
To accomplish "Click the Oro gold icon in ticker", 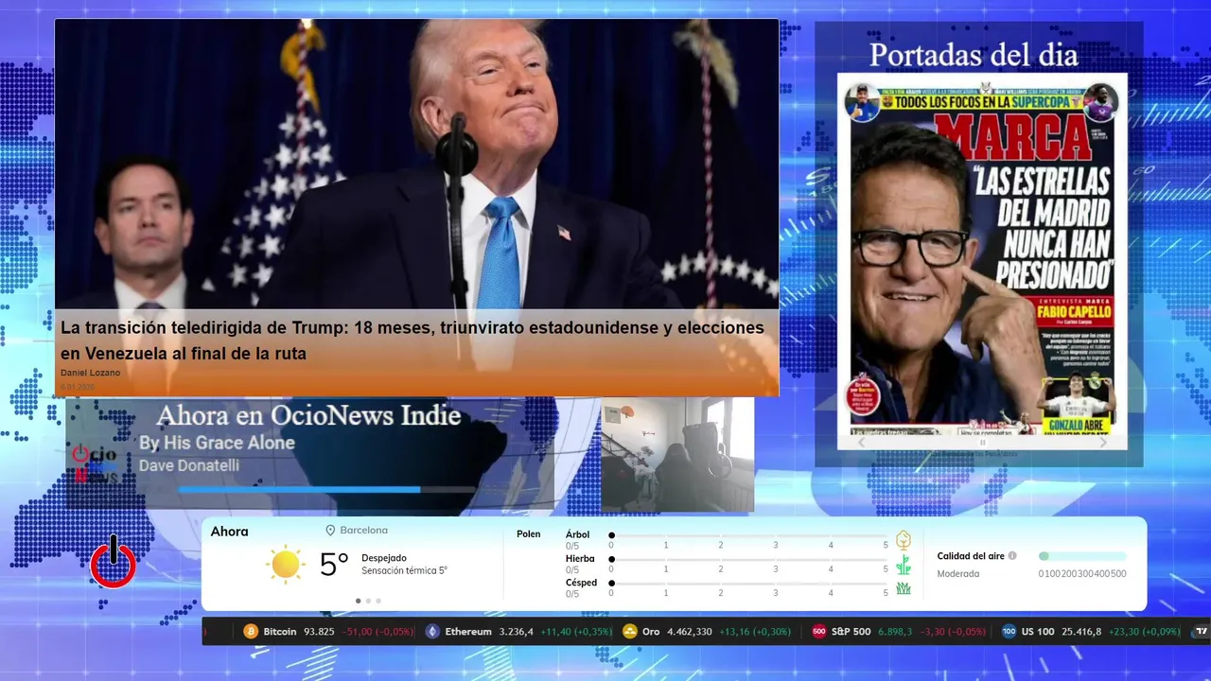I will point(630,632).
